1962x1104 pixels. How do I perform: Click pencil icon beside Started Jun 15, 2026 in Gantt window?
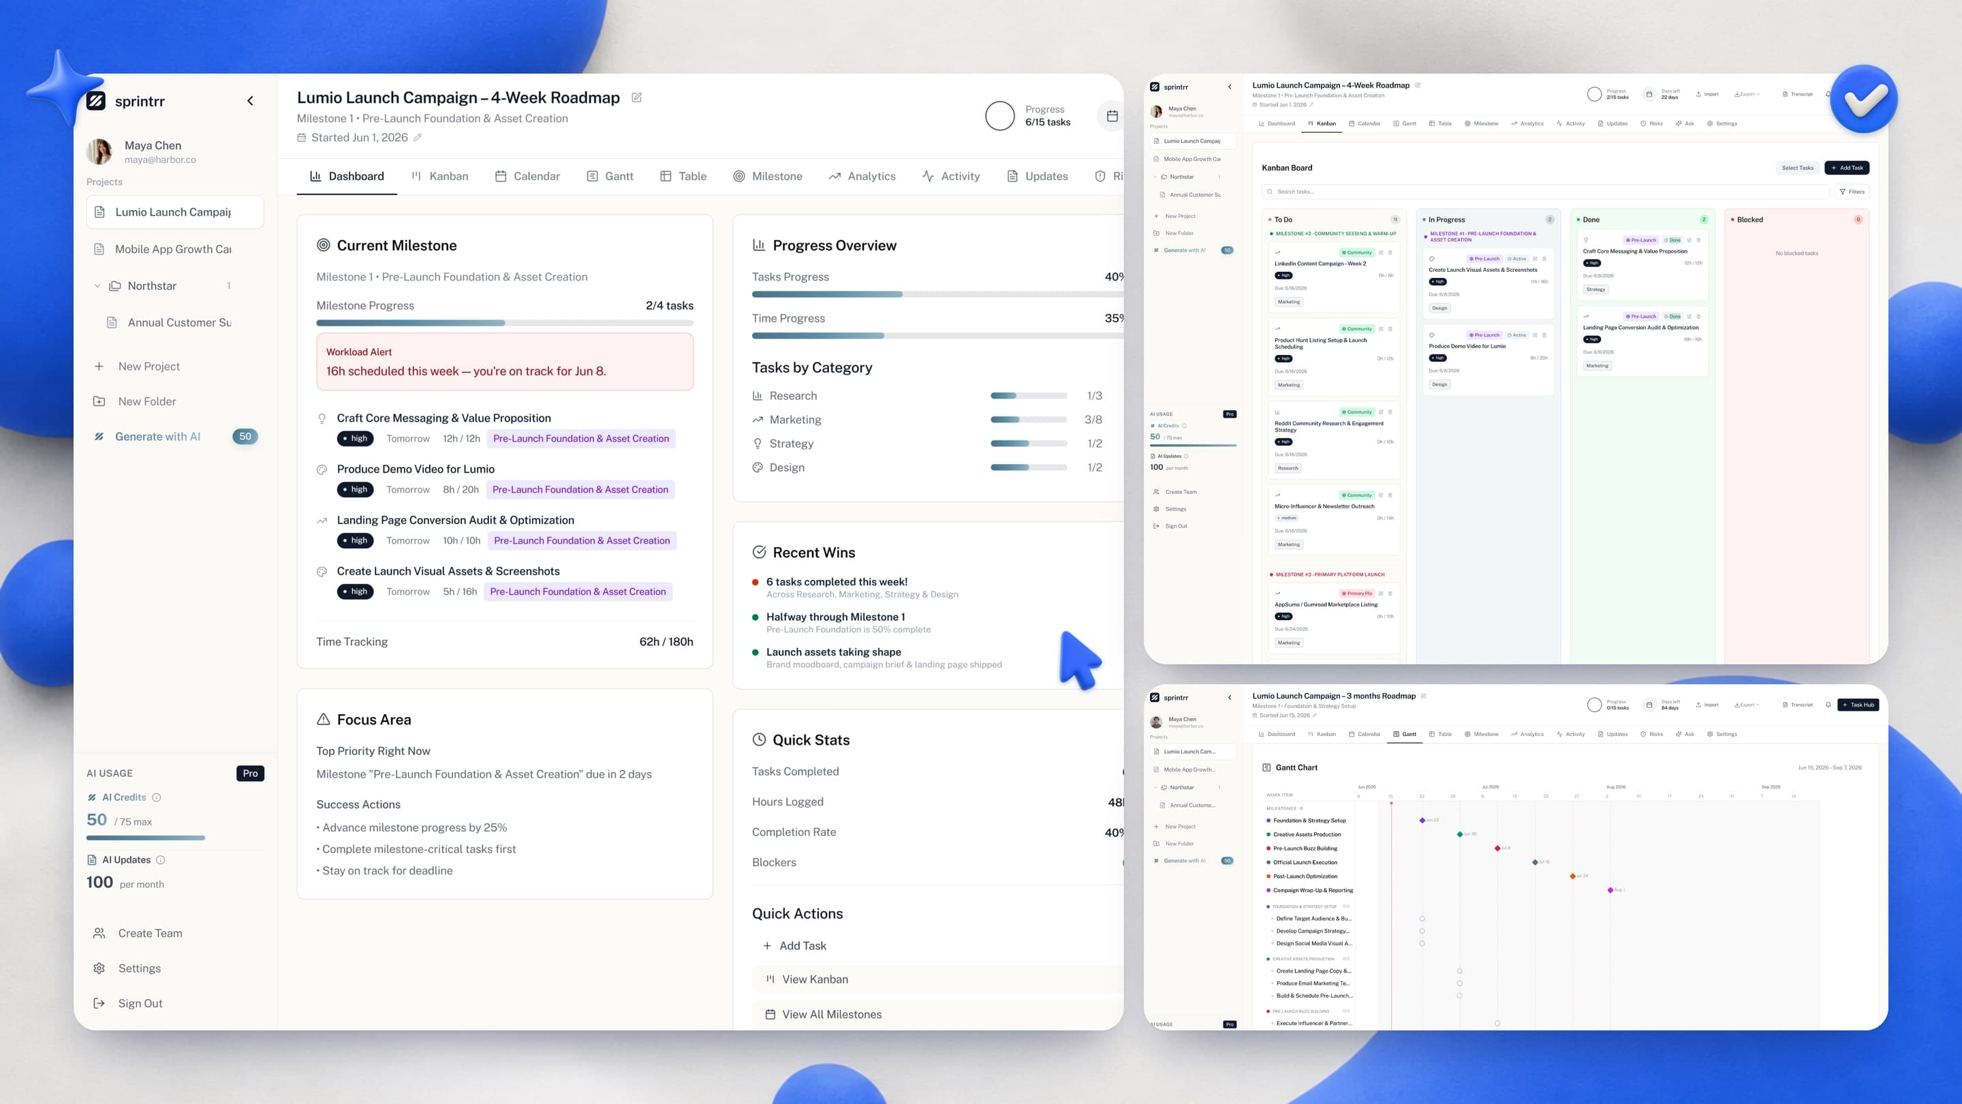tap(1315, 716)
